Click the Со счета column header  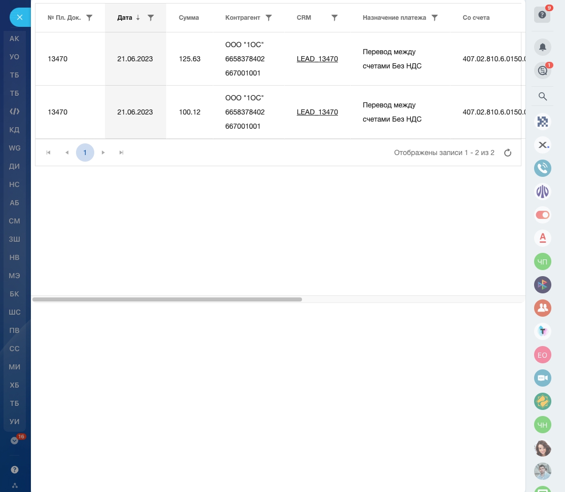[x=476, y=18]
